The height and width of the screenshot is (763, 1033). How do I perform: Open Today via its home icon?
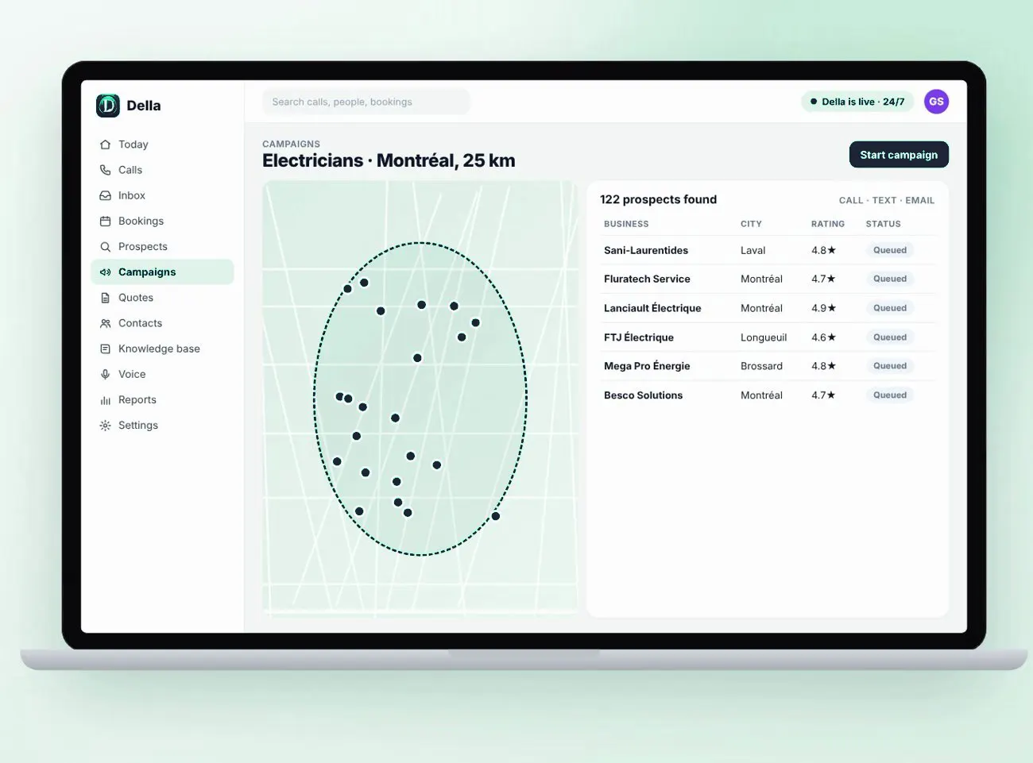105,145
